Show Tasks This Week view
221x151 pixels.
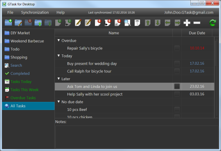[x=28, y=90]
